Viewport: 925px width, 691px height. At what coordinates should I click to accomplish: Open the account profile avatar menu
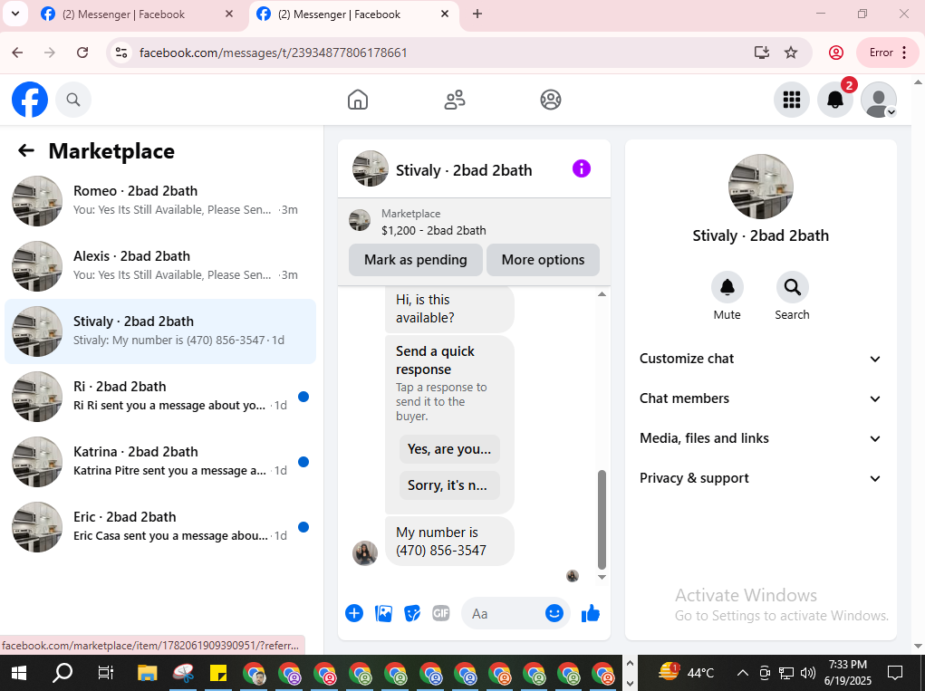[x=879, y=100]
